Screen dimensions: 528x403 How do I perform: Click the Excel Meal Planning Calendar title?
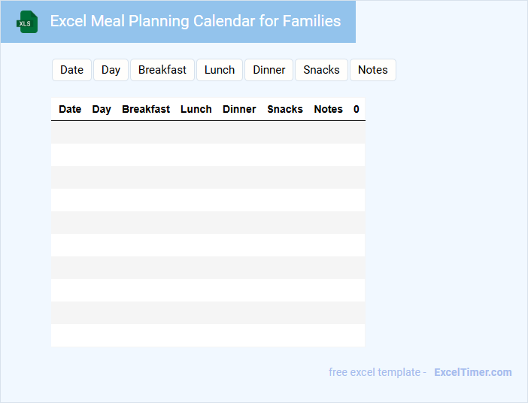[x=195, y=21]
